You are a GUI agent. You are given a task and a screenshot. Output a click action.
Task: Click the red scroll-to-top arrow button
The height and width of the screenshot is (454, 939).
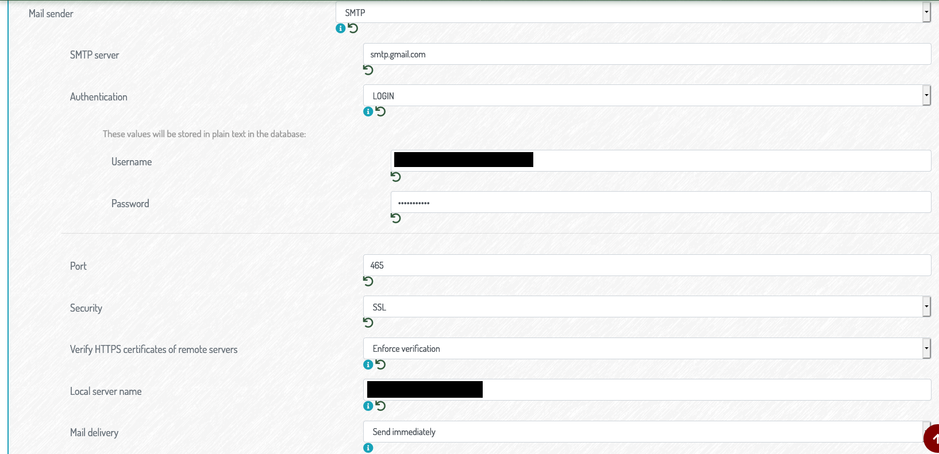pos(932,439)
